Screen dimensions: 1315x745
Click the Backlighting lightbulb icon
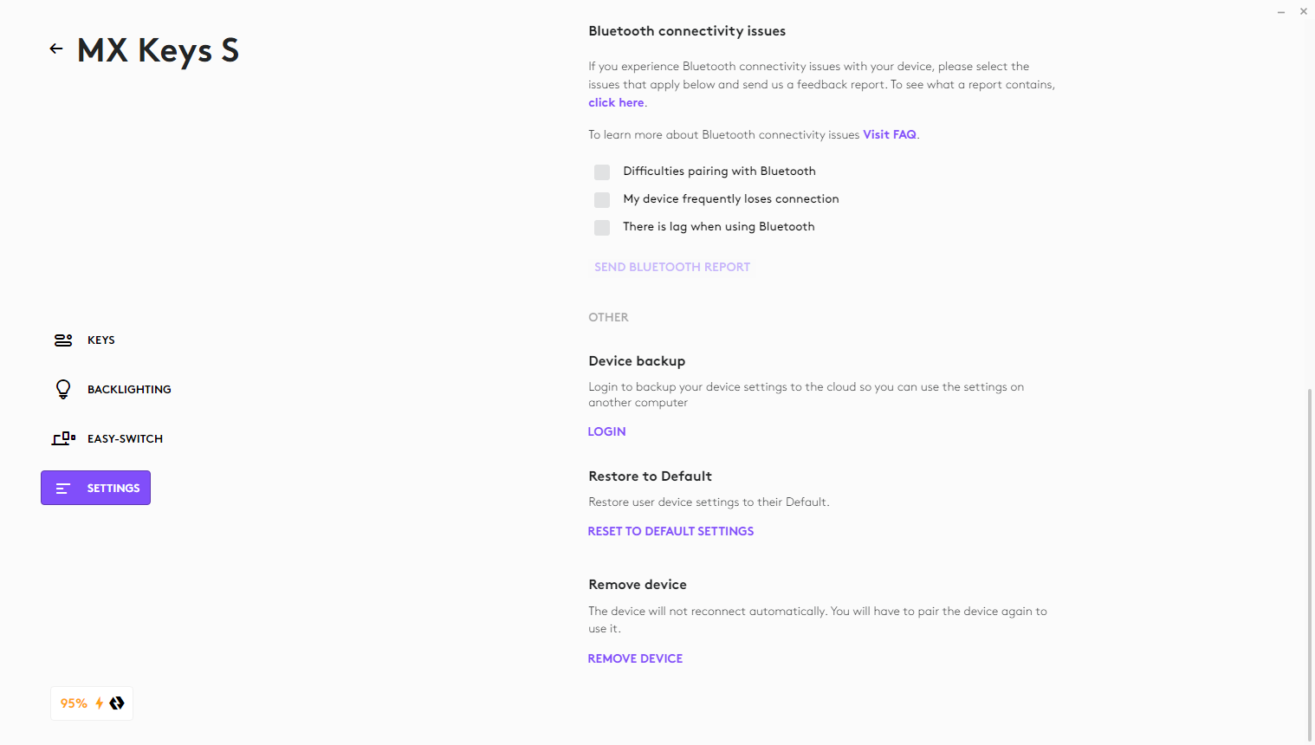(x=63, y=389)
